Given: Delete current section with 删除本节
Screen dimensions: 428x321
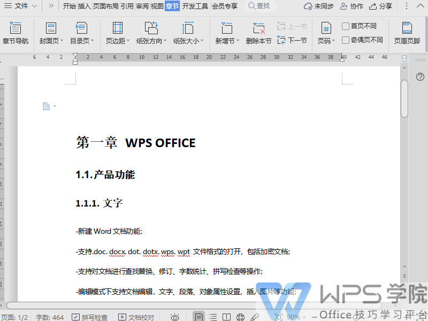Looking at the screenshot, I should [x=258, y=33].
